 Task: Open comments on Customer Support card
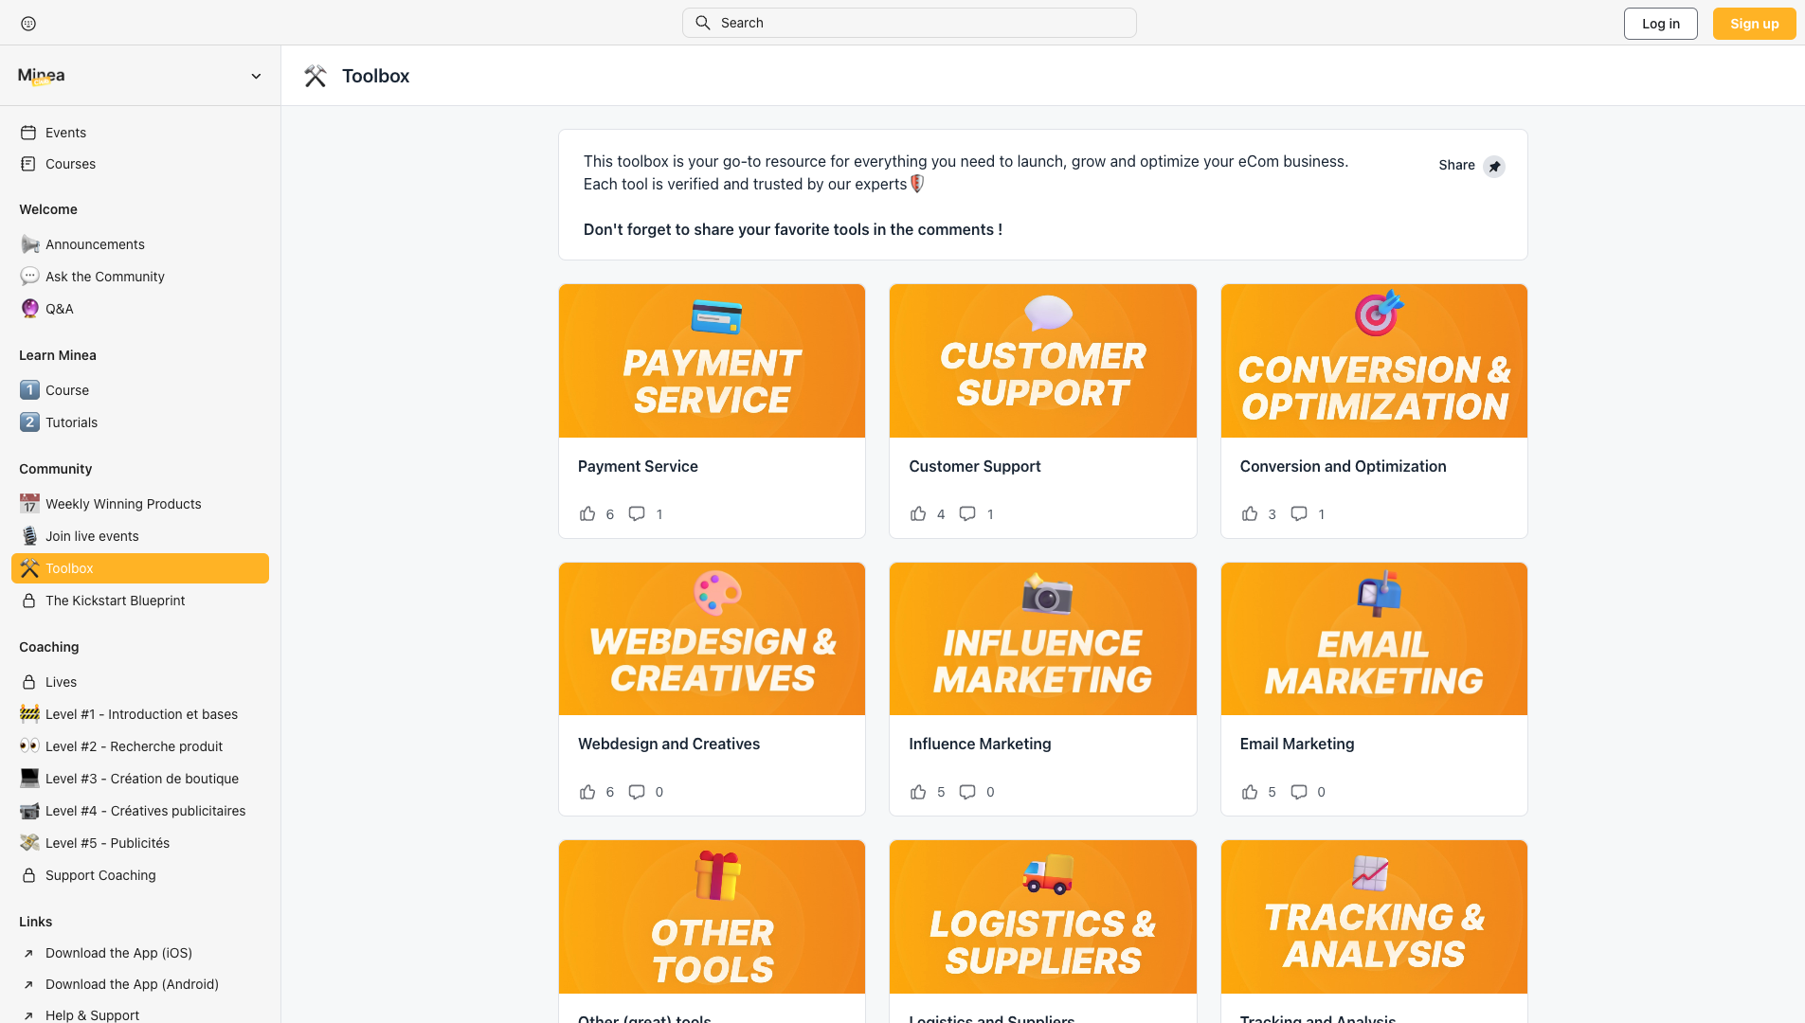coord(966,513)
